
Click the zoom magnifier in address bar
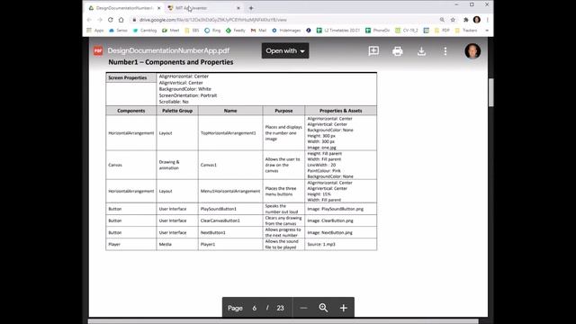[x=442, y=20]
